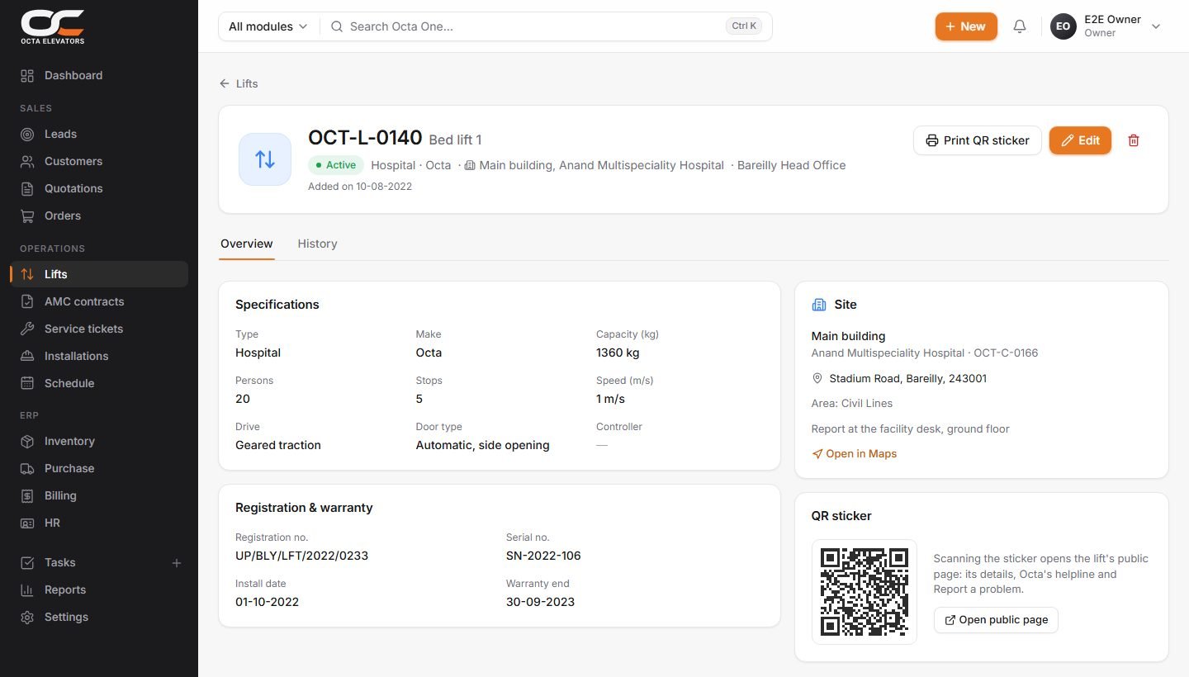Click Print QR sticker button
Viewport: 1189px width, 677px height.
click(978, 140)
